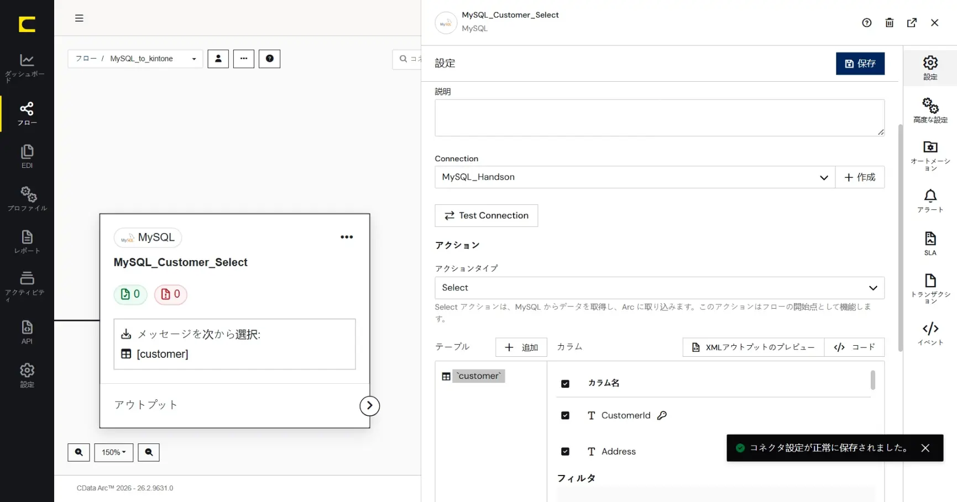Click the MySQL_Customer_Select card title
Viewport: 957px width, 502px height.
click(180, 262)
